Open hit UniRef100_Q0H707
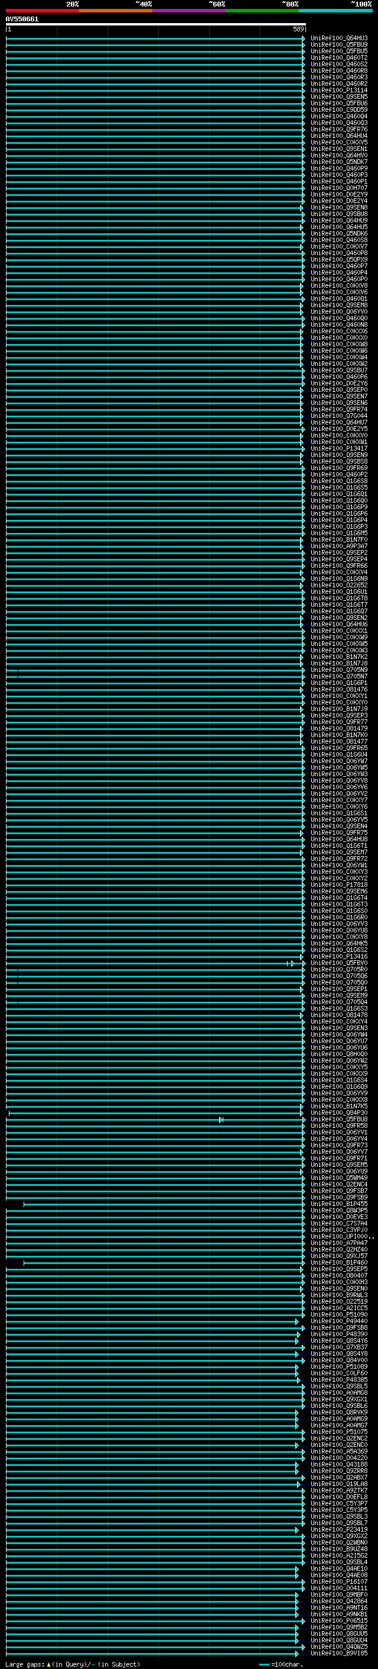378x1669 pixels. (339, 188)
